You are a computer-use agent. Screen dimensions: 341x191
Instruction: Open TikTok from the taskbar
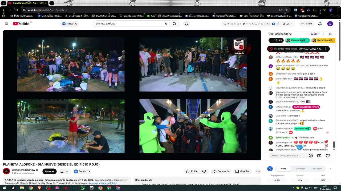(13, 188)
